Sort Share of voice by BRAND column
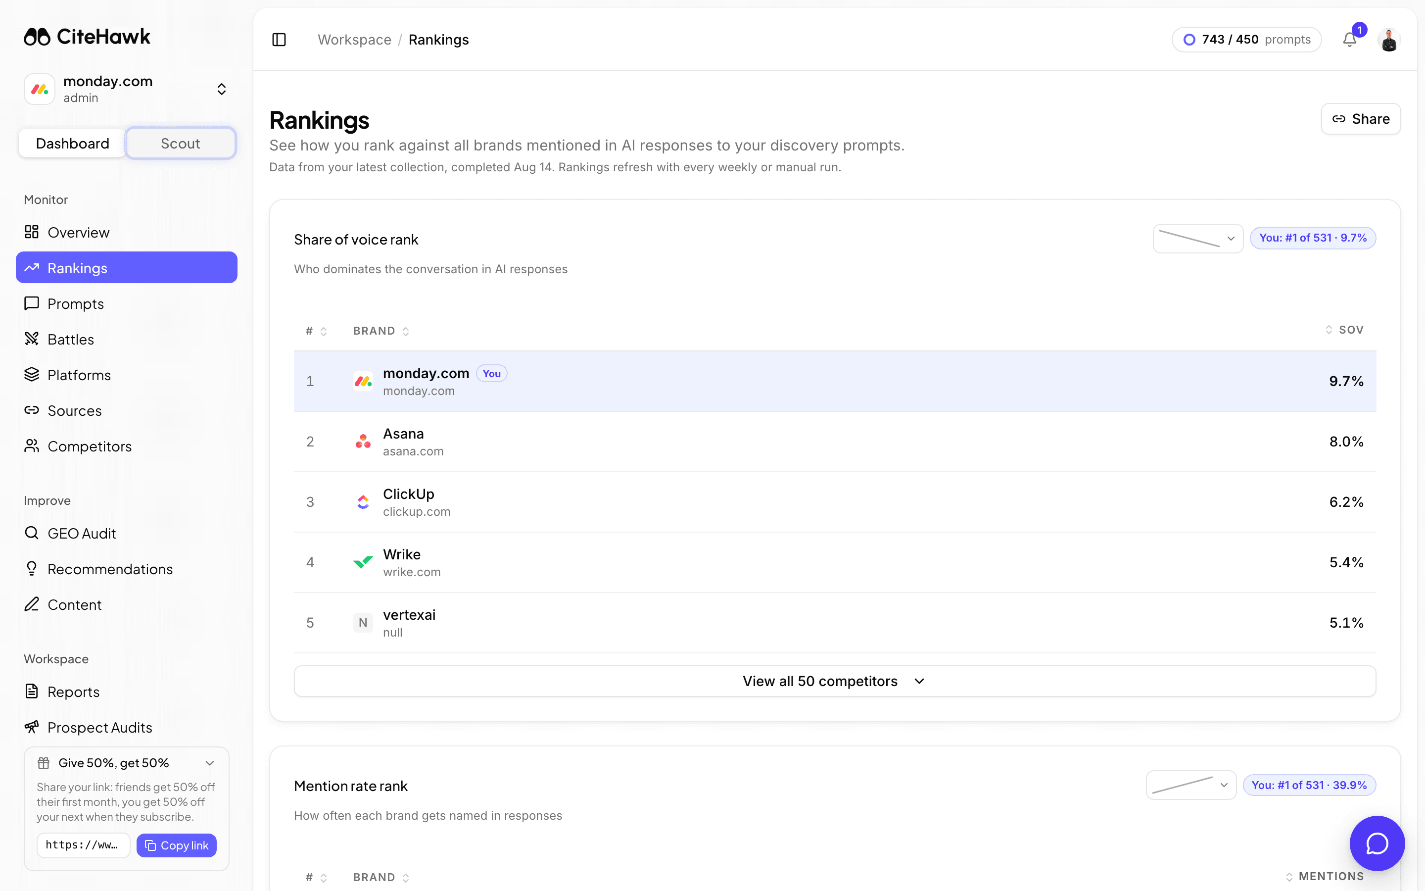Screen dimensions: 1425x891 click(x=381, y=331)
